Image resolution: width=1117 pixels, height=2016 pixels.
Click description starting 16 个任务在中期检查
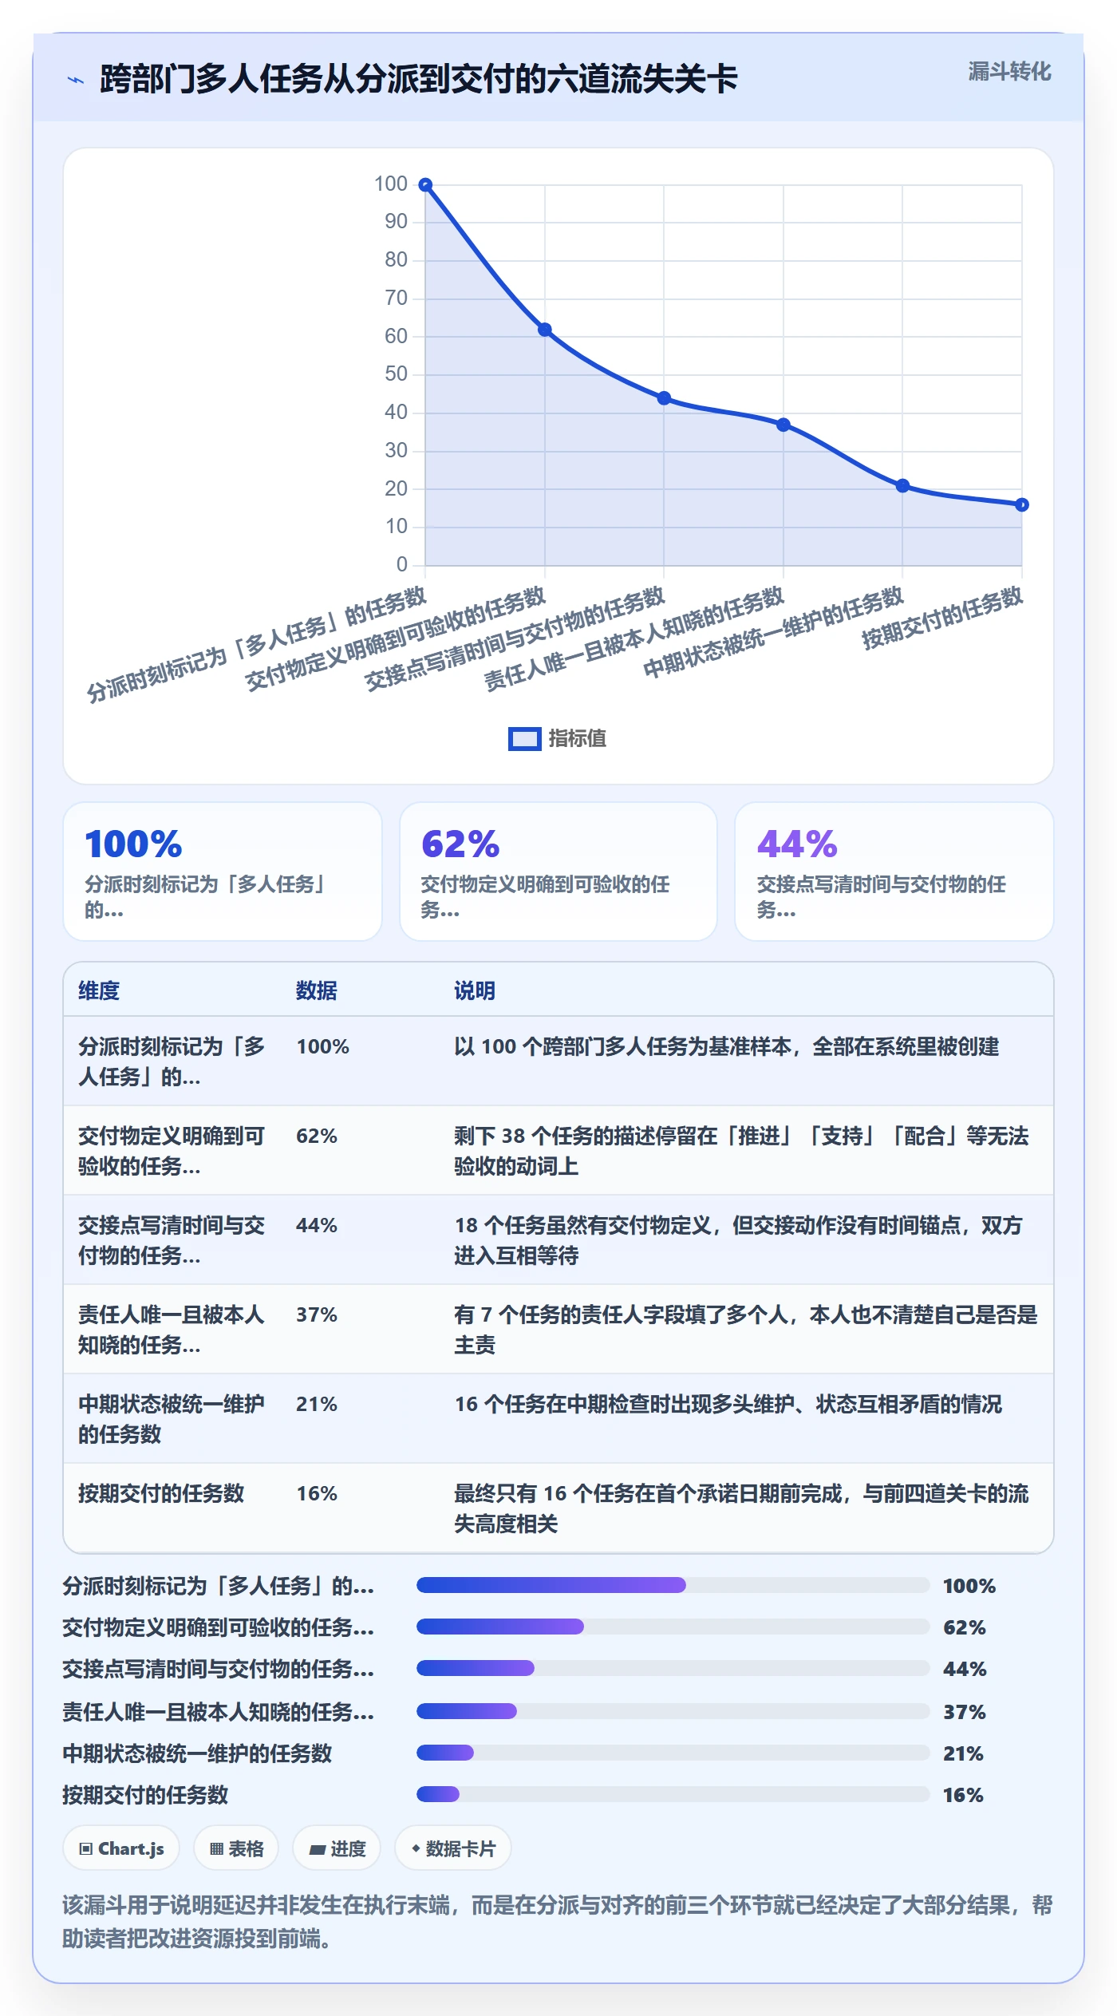pyautogui.click(x=728, y=1404)
